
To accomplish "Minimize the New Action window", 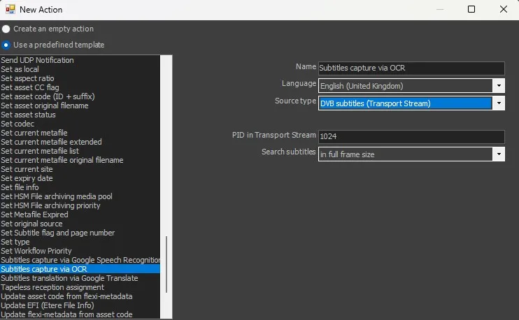I will pyautogui.click(x=439, y=10).
